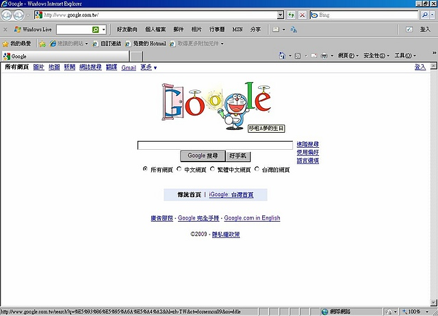Open the 自訂連結 favorites bar link
The image size is (438, 316).
click(107, 44)
